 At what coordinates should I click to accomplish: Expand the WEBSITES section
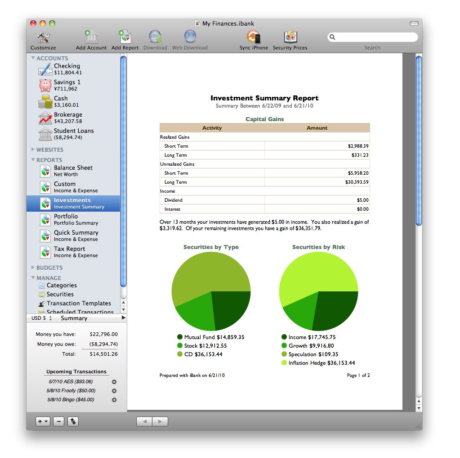[x=33, y=150]
